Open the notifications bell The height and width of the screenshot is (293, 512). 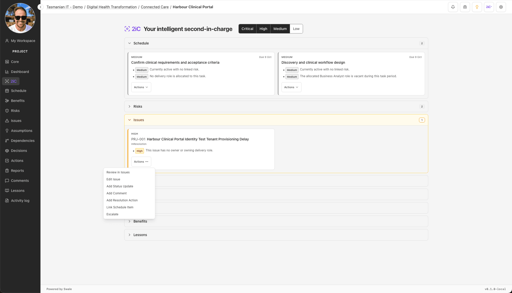[453, 7]
